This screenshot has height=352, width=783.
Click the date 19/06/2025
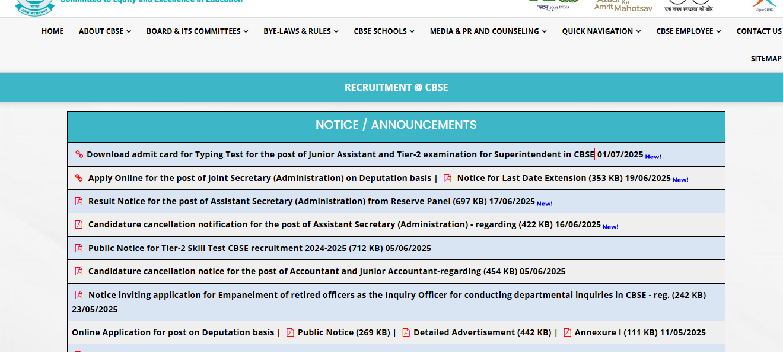648,178
